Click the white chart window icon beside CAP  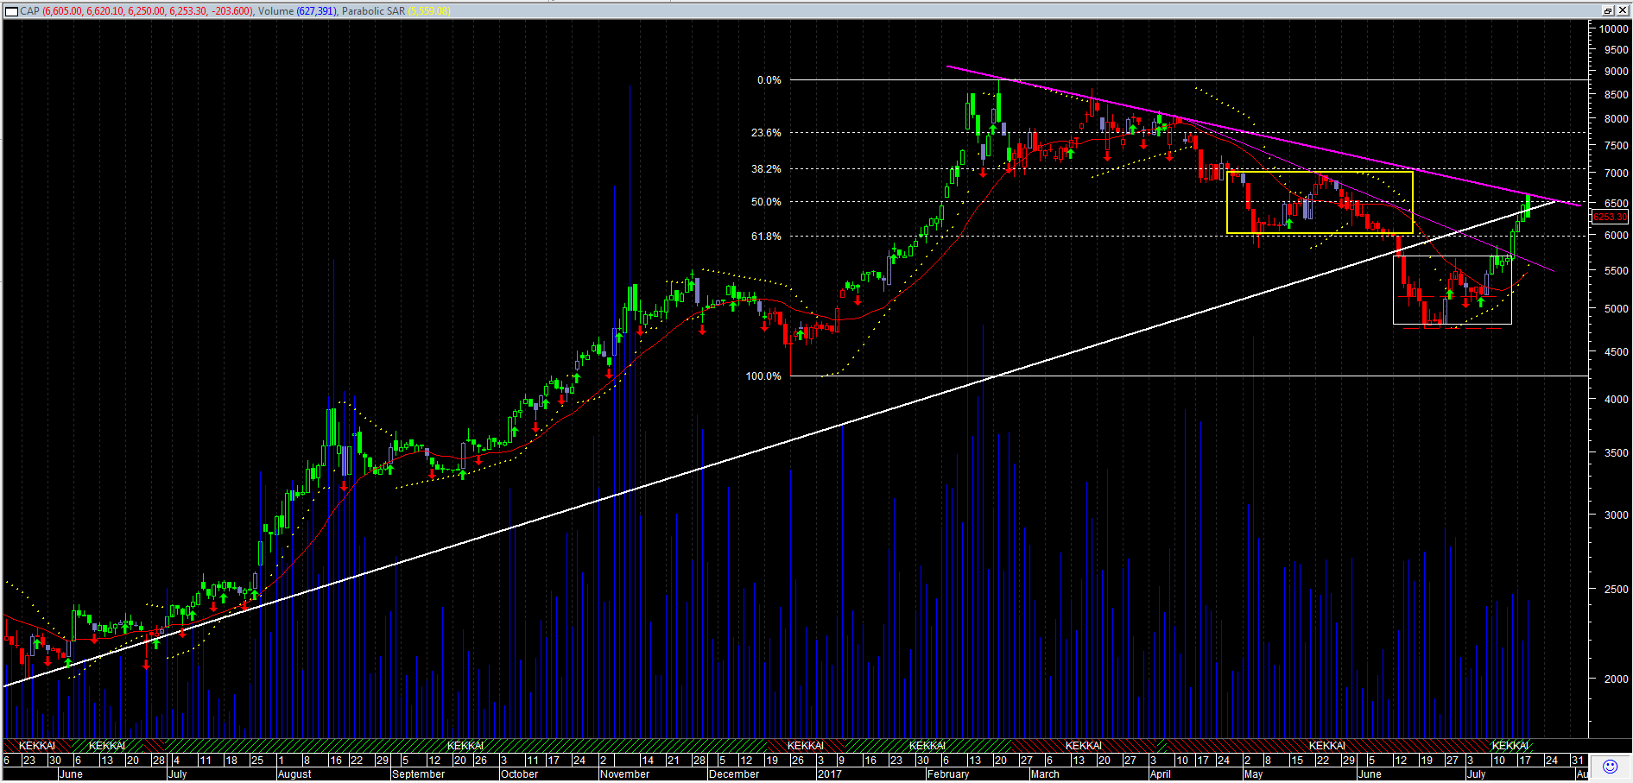11,11
